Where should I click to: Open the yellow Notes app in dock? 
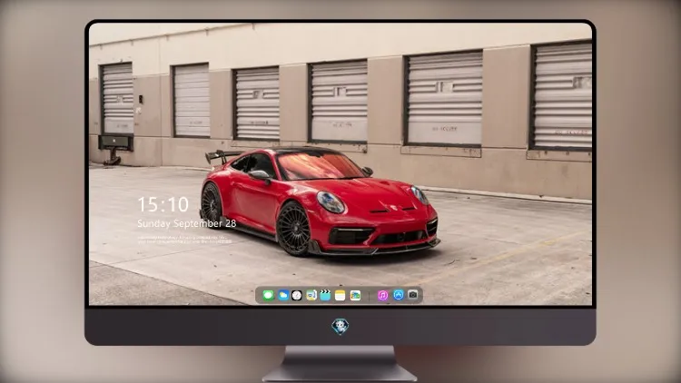point(340,295)
